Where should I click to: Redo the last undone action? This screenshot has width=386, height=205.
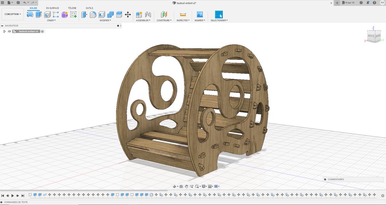(x=33, y=3)
